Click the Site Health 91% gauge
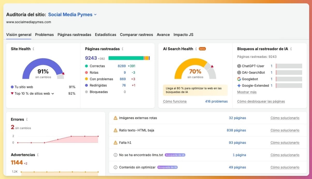 [43, 69]
